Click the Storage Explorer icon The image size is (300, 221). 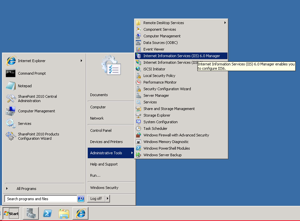click(138, 115)
